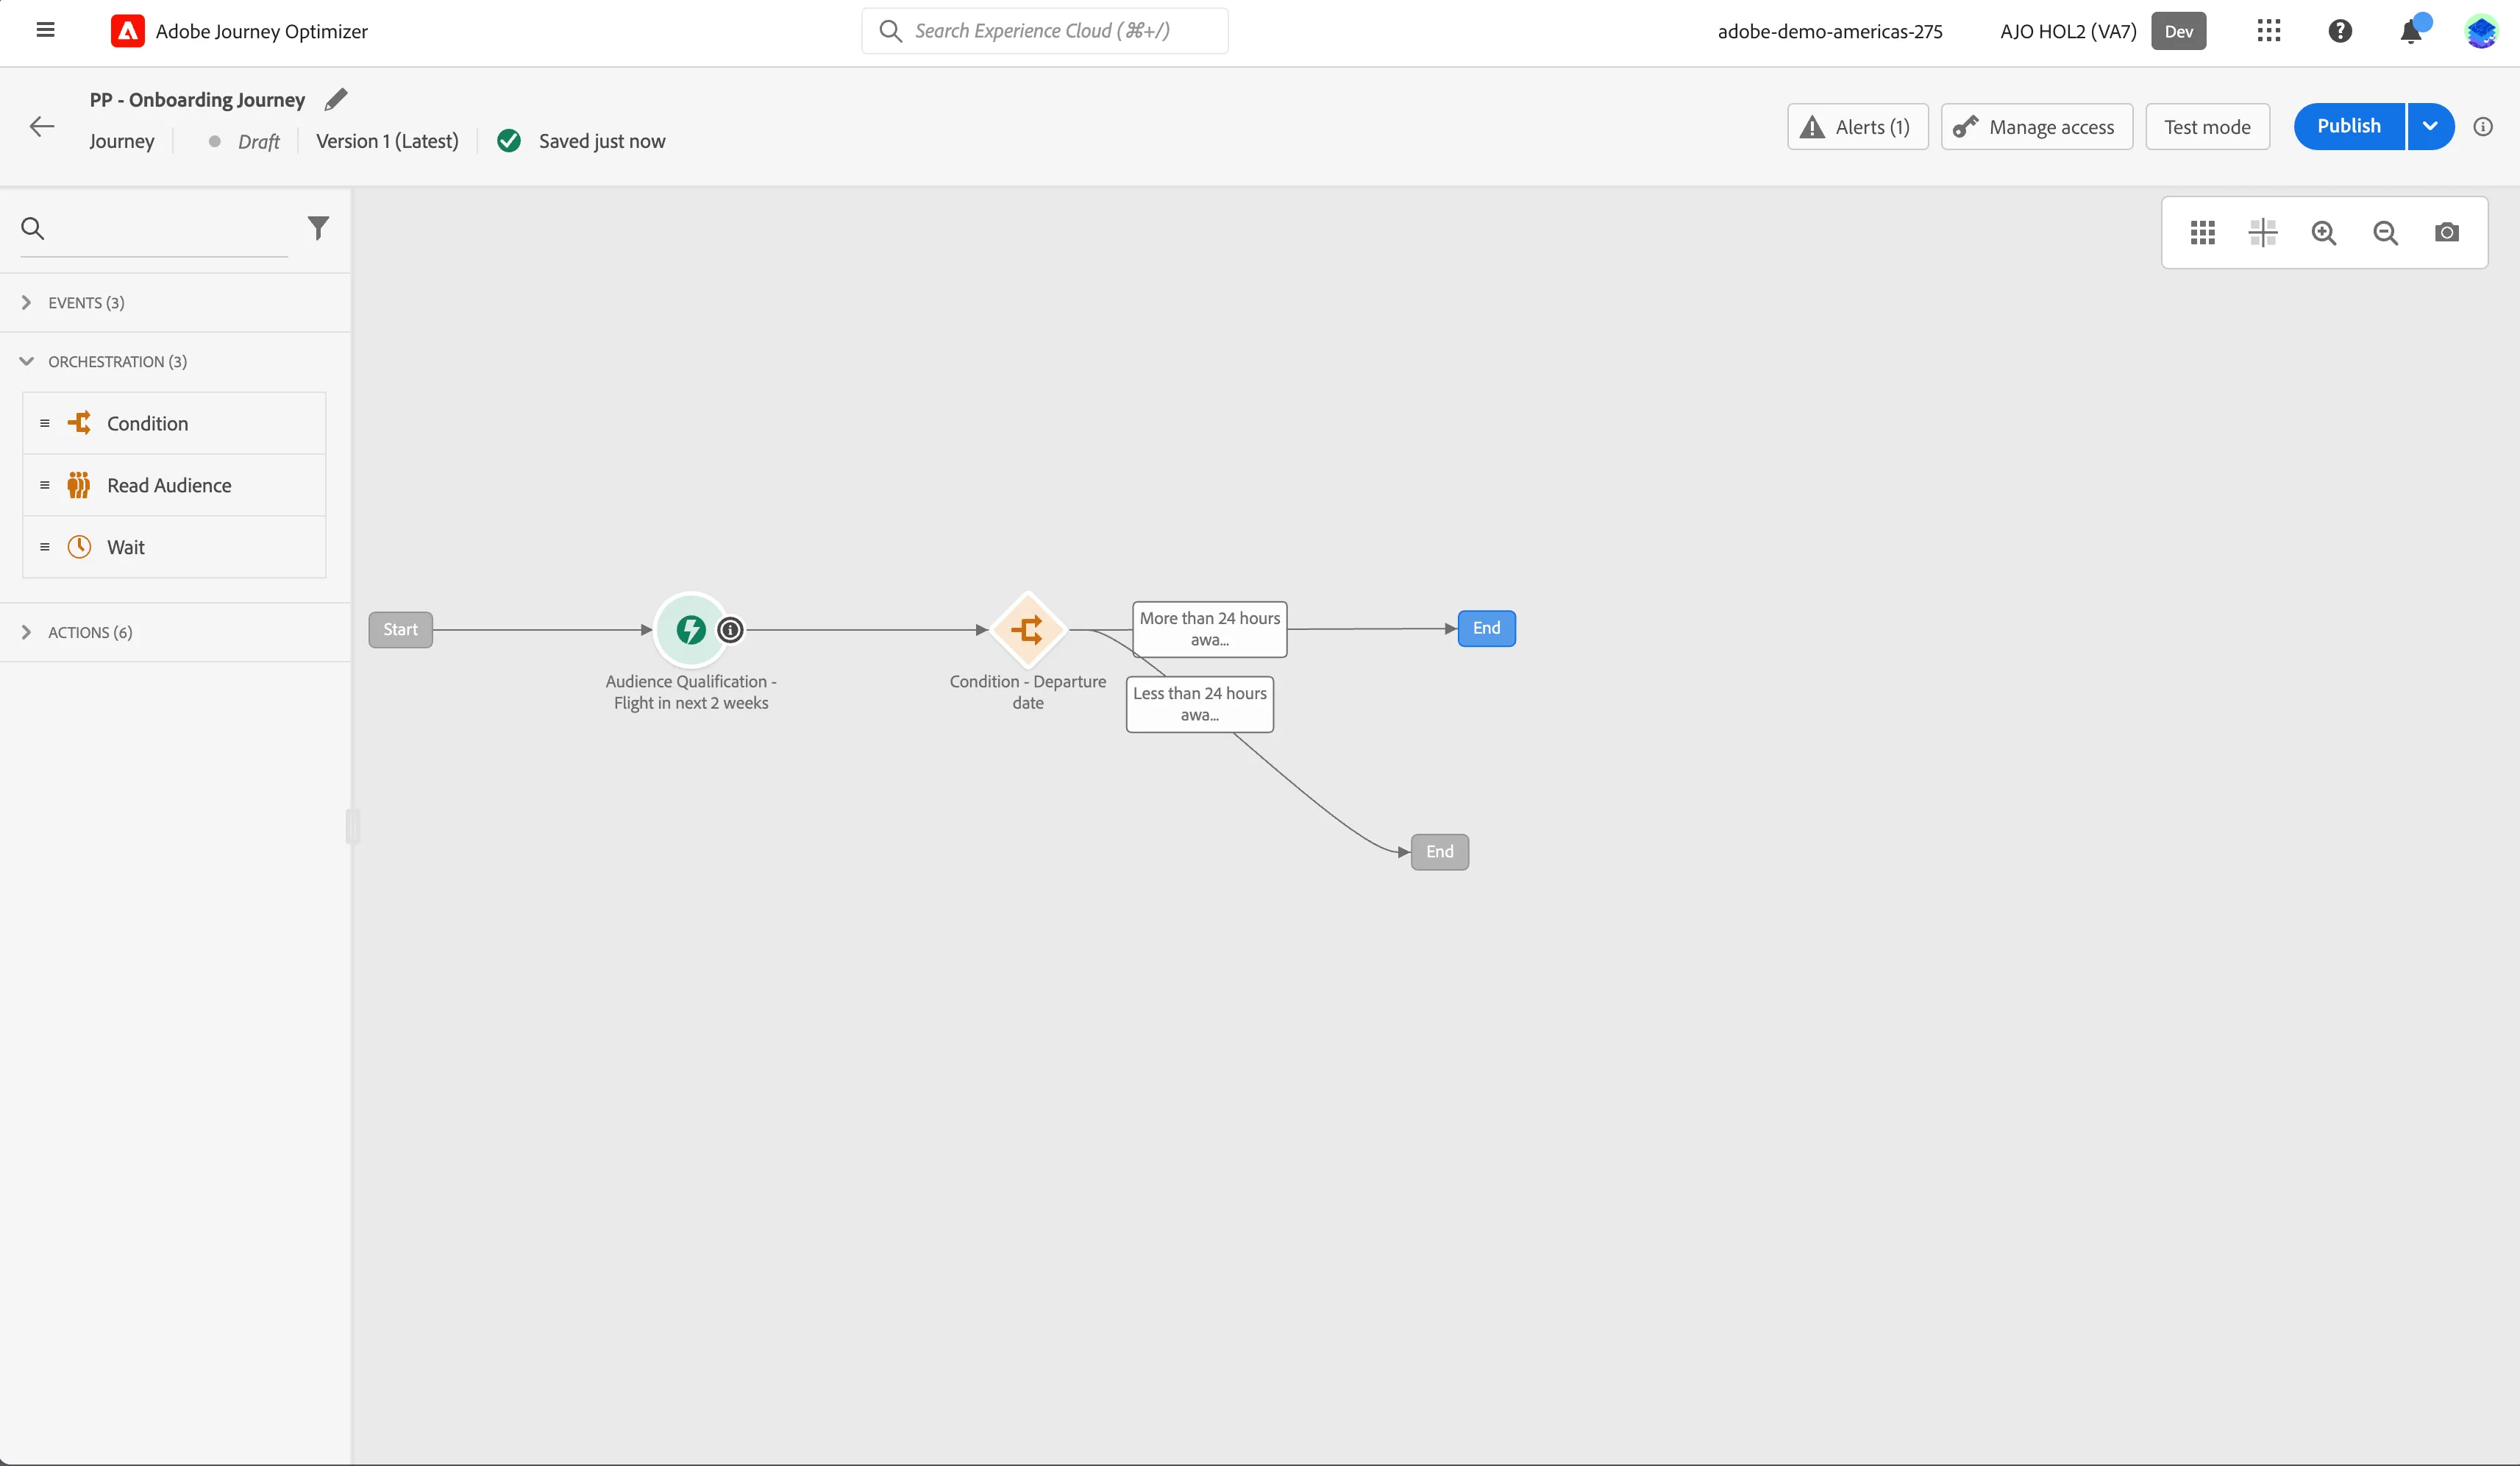Click the Version 1 (Latest) label
The image size is (2520, 1466).
(387, 141)
